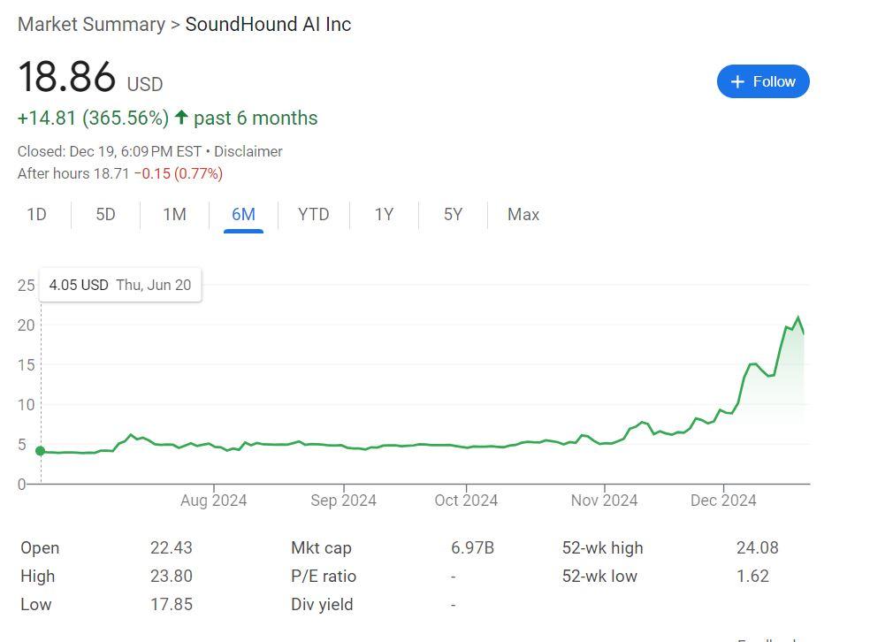View the YTD performance tab
This screenshot has width=870, height=642.
click(313, 215)
